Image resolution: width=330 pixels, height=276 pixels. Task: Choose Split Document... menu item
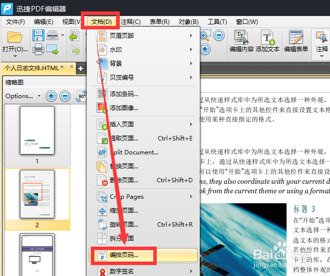[143, 152]
